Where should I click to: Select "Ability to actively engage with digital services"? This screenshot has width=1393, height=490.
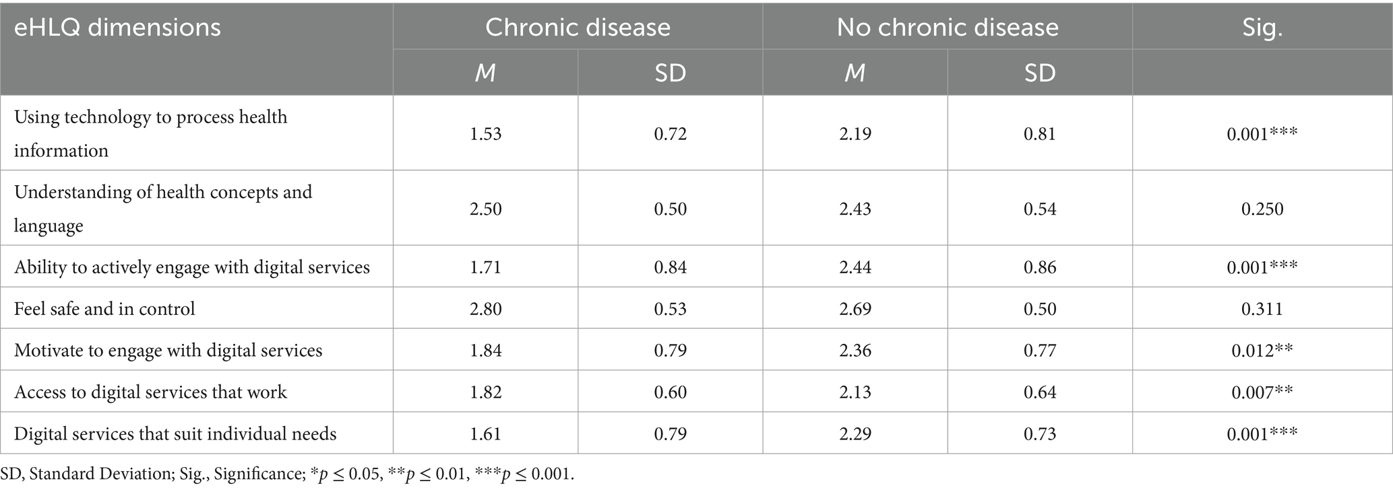coord(192,267)
